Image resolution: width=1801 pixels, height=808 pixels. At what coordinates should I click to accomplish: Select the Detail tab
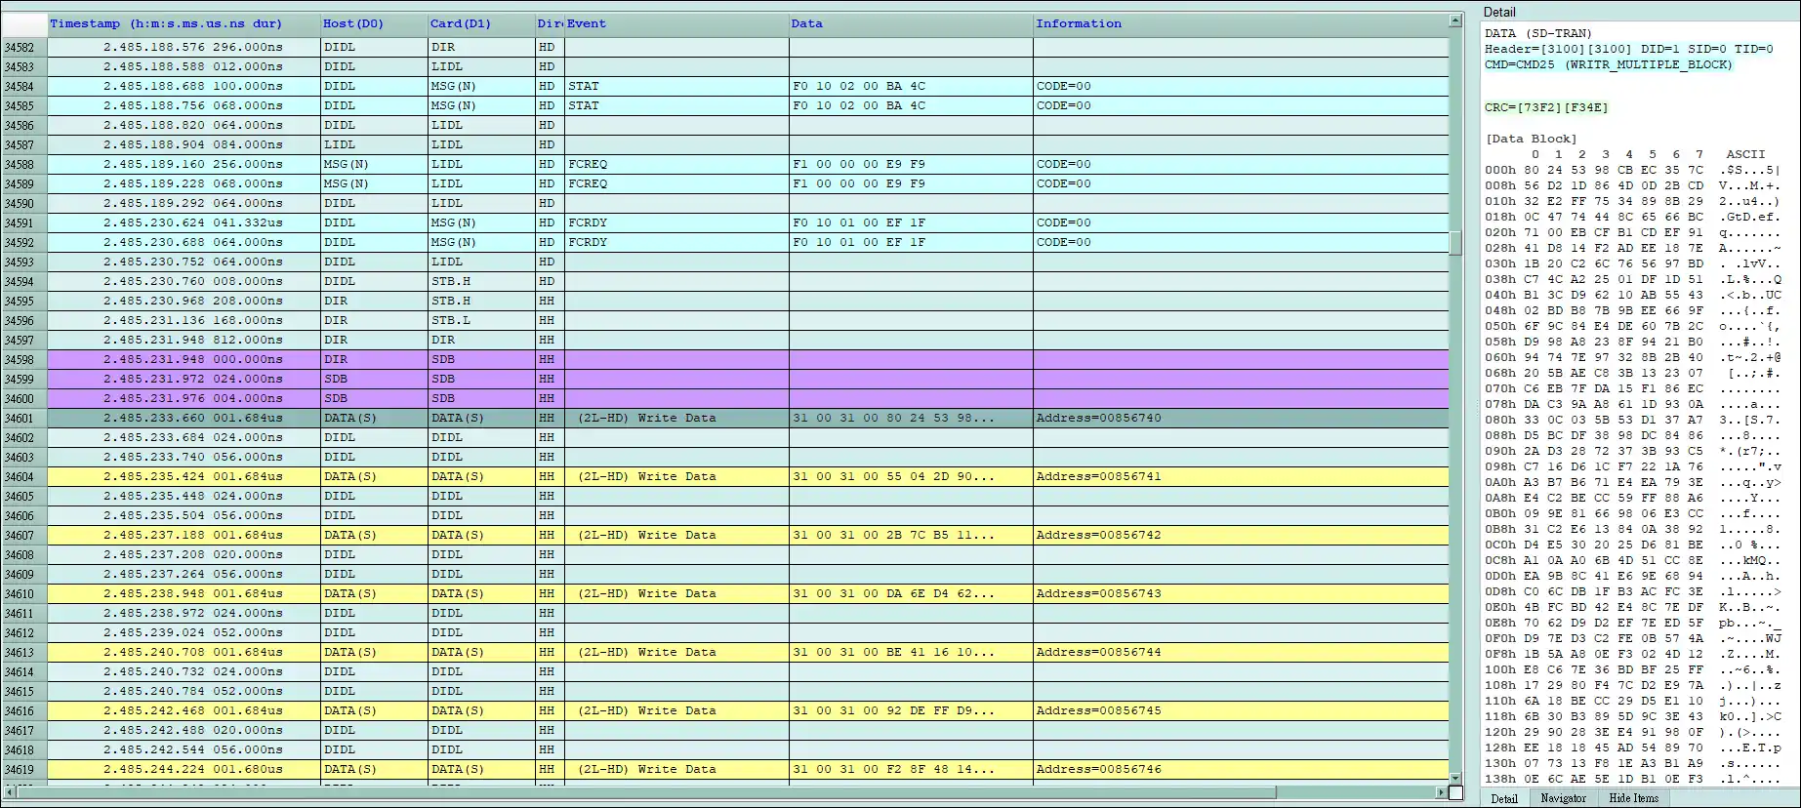click(1504, 798)
